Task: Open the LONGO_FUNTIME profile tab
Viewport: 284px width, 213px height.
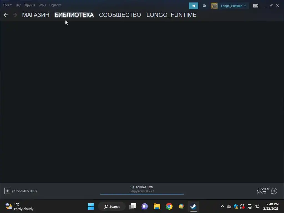Action: [x=171, y=15]
